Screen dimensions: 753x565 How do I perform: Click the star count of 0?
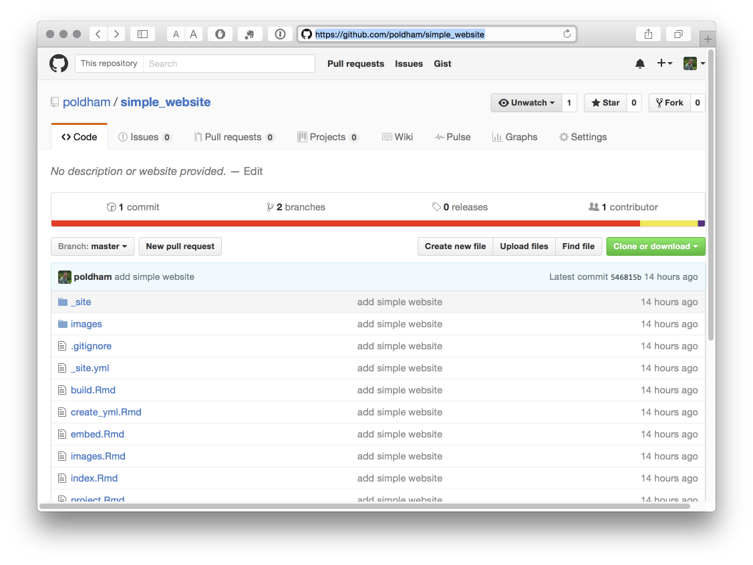coord(634,103)
